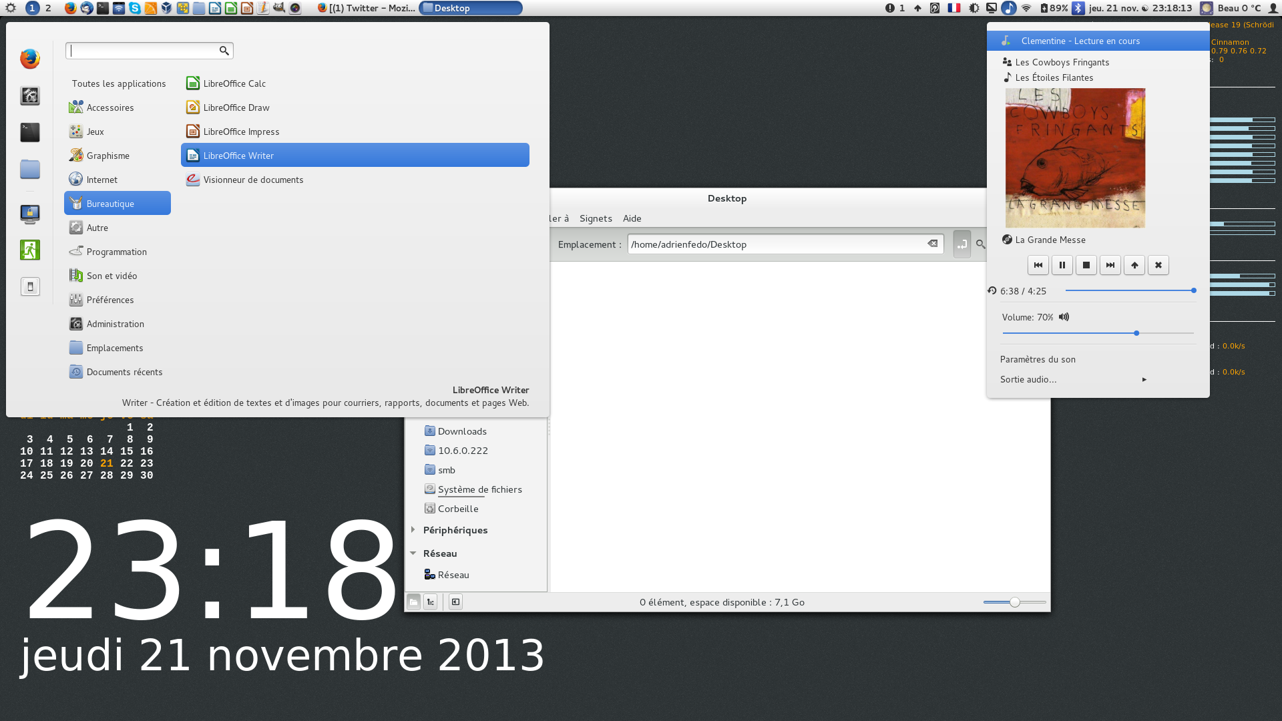This screenshot has height=721, width=1282.
Task: Click the track position slider
Action: [1130, 290]
